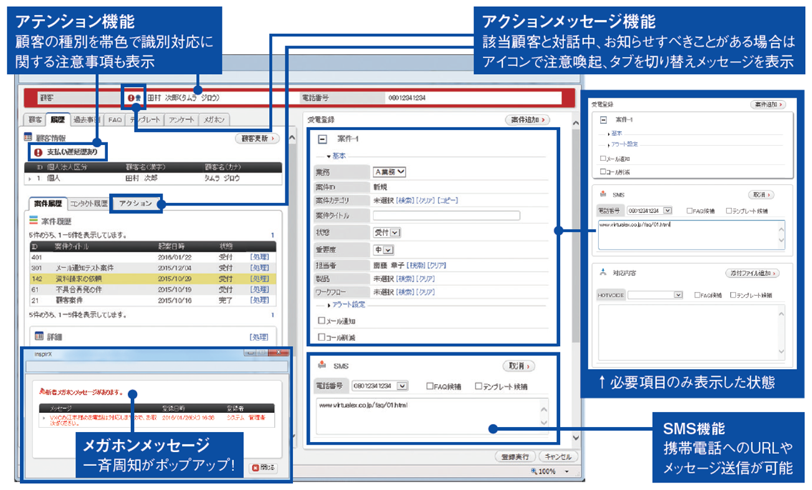Click the red alert icon beside customer name
The image size is (812, 490).
point(130,98)
